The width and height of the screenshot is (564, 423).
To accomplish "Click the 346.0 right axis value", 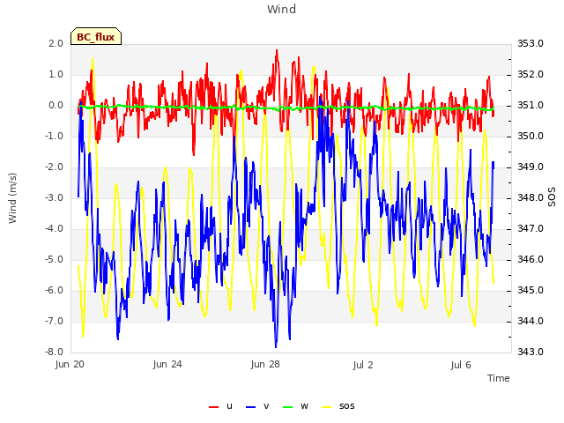I will pyautogui.click(x=531, y=260).
